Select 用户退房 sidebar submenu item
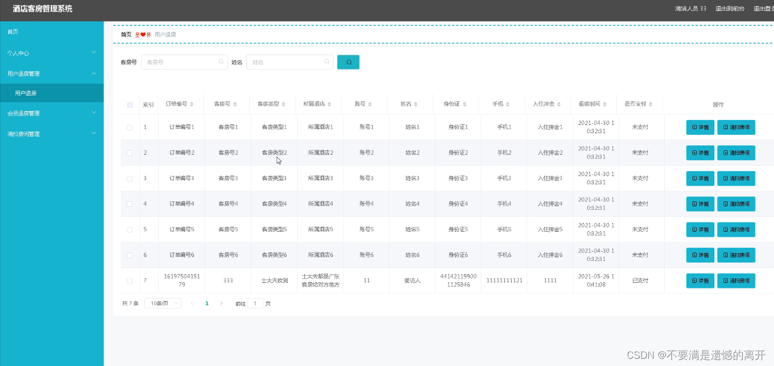The height and width of the screenshot is (366, 774). click(x=52, y=93)
